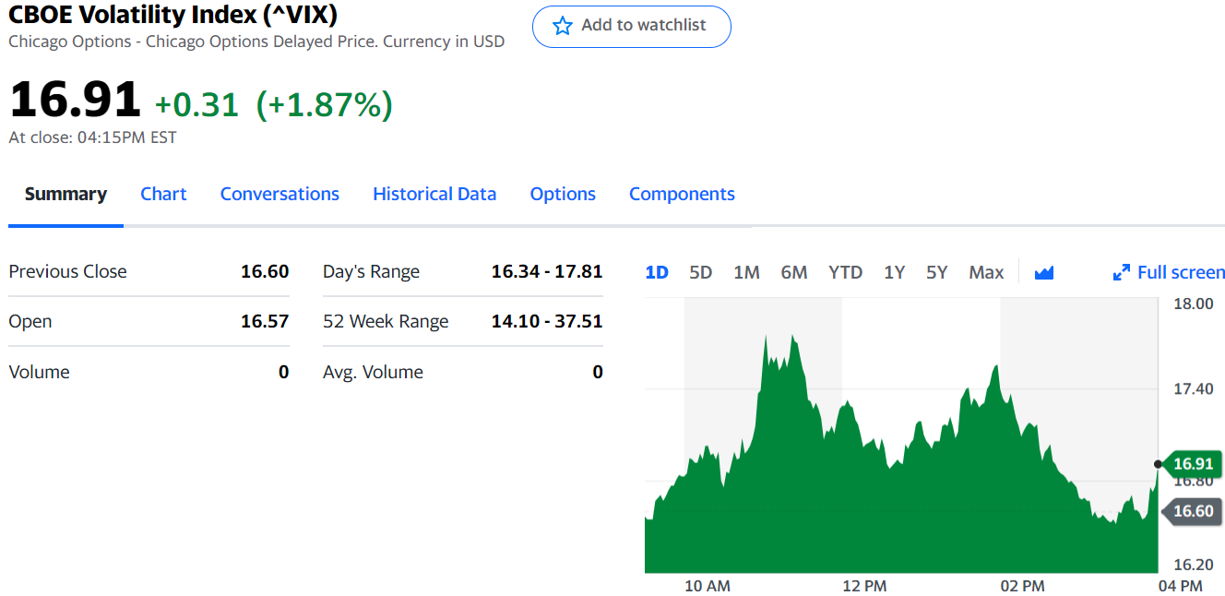
Task: Click the Previous Close value 16.60
Action: click(265, 271)
